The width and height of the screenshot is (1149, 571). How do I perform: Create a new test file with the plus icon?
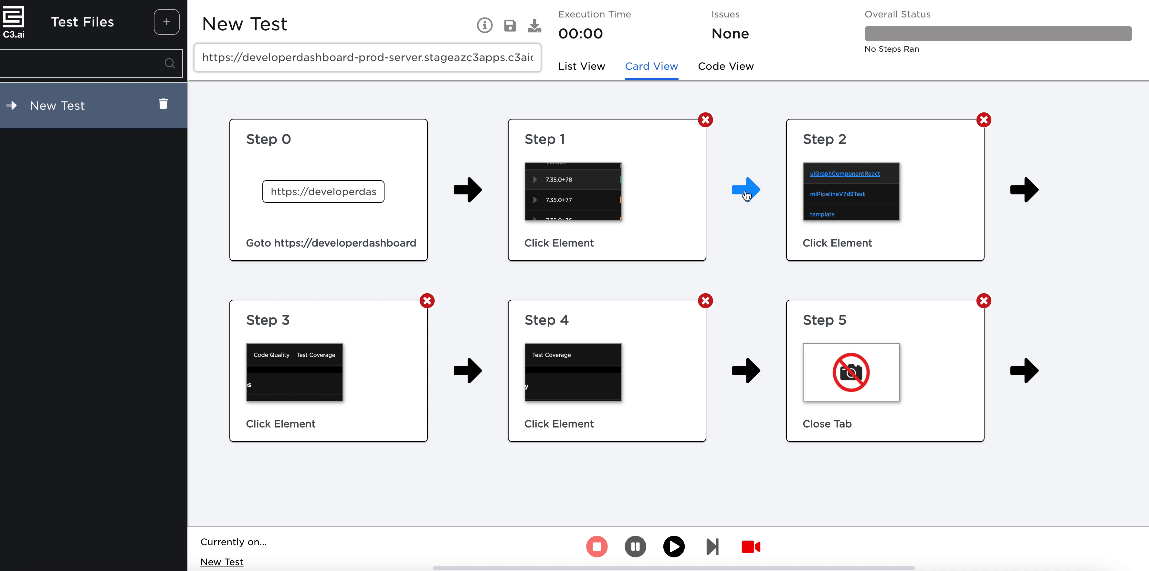[166, 21]
